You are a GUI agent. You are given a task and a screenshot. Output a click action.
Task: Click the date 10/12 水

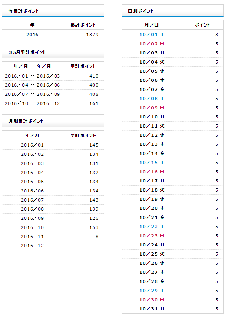(x=152, y=135)
